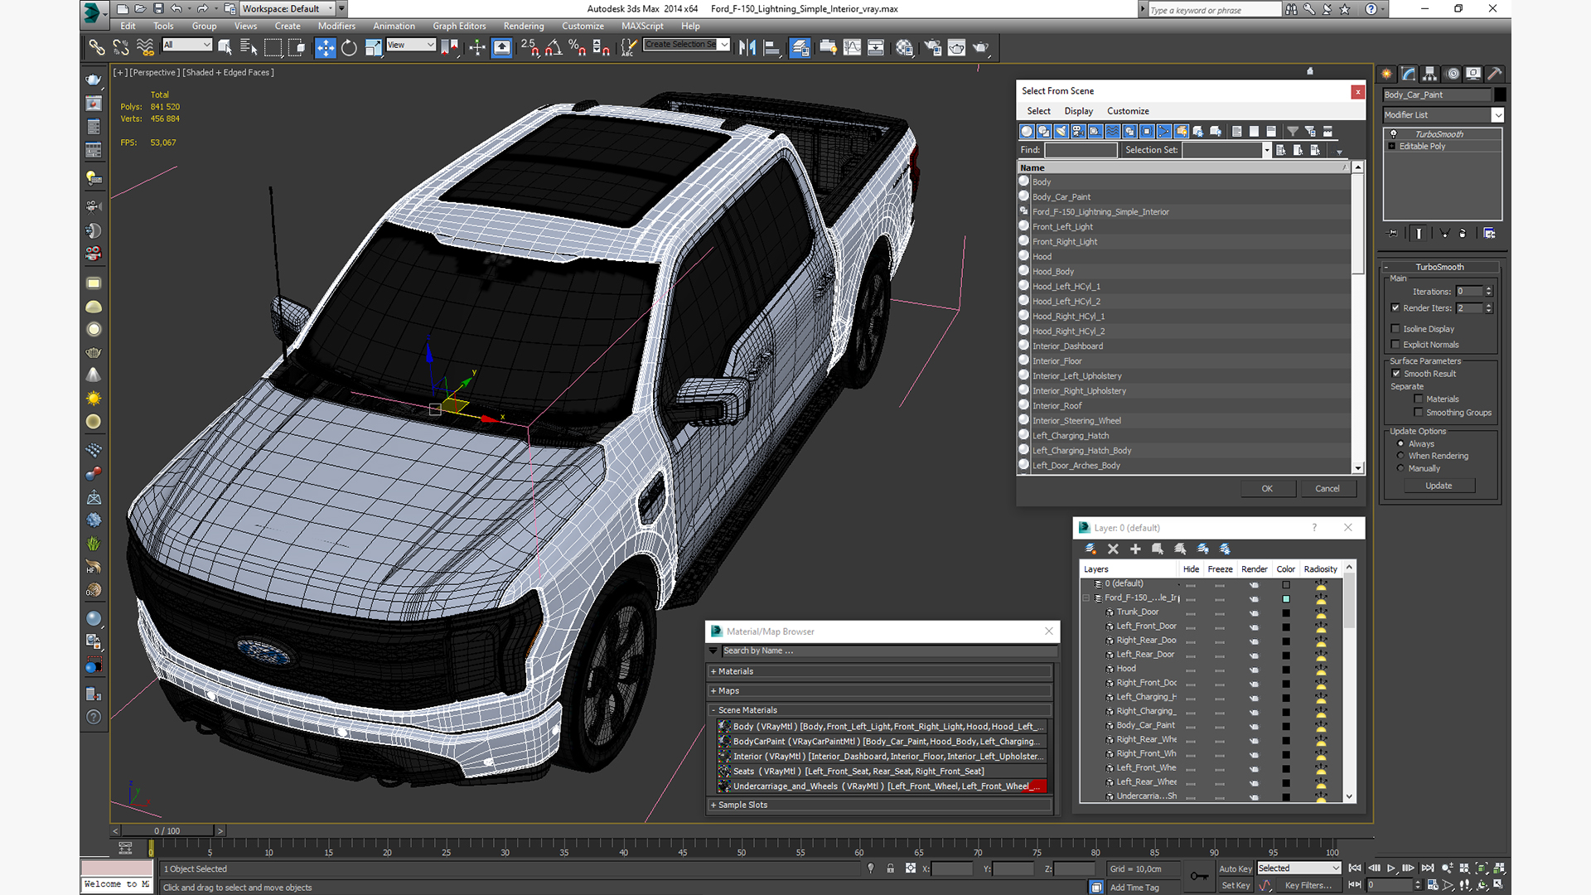
Task: Click the TurboSmooth Update button
Action: click(x=1439, y=486)
